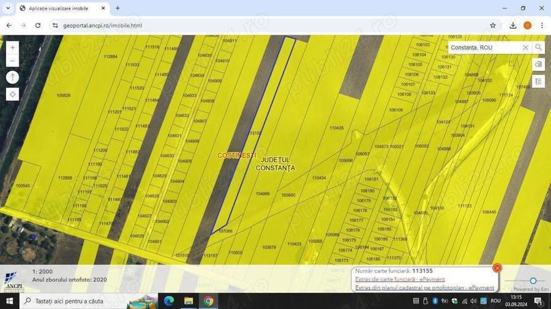This screenshot has height=309, width=551.
Task: Select parcel 110434 on the map
Action: pyautogui.click(x=319, y=178)
